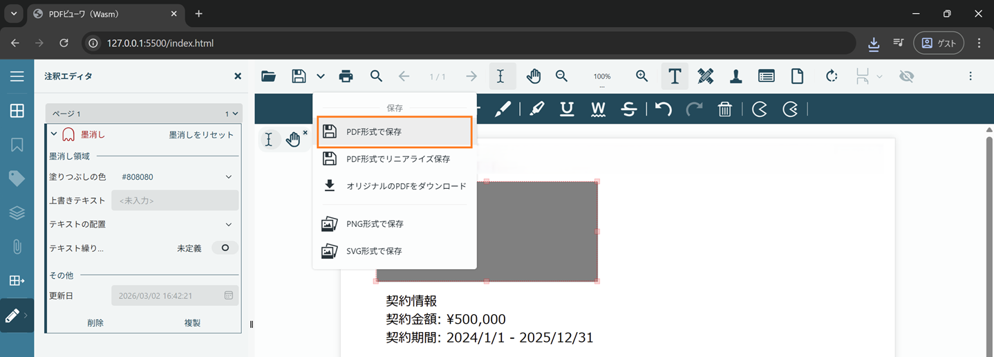Click the zoom in magnifier
This screenshot has height=357, width=994.
(x=642, y=76)
